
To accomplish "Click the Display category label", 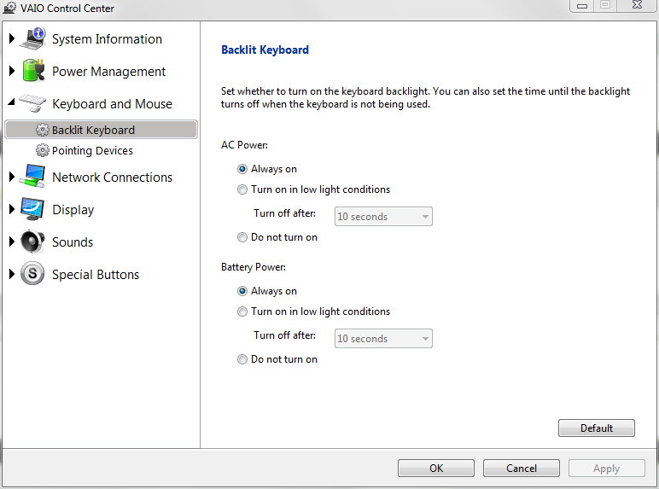I will (73, 210).
